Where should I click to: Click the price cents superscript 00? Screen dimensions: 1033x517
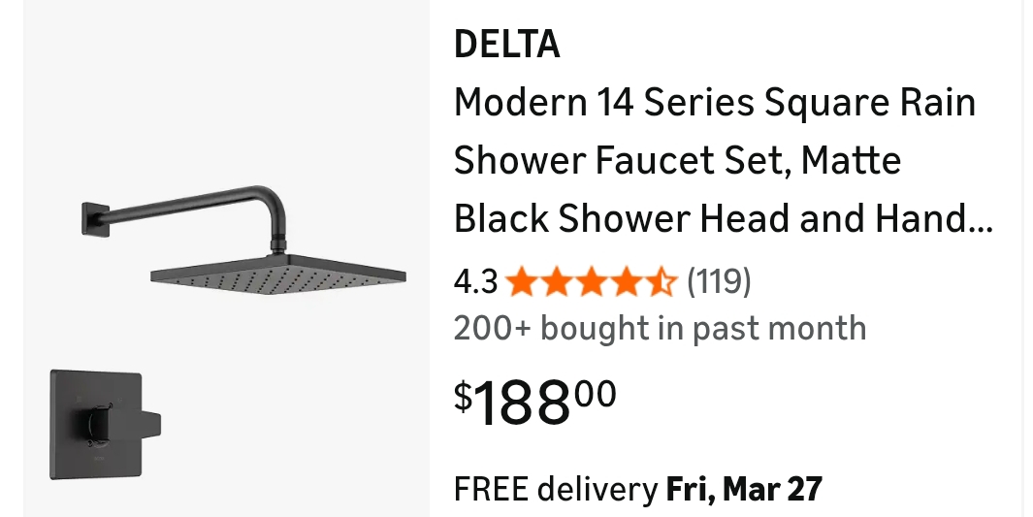tap(595, 393)
